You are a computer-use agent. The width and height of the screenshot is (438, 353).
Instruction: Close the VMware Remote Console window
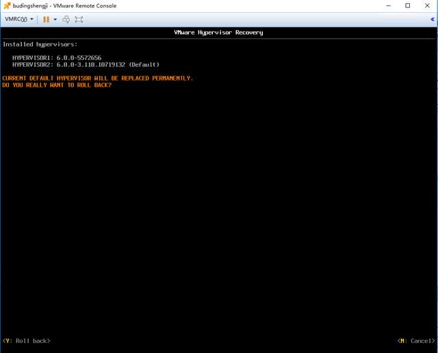point(427,5)
